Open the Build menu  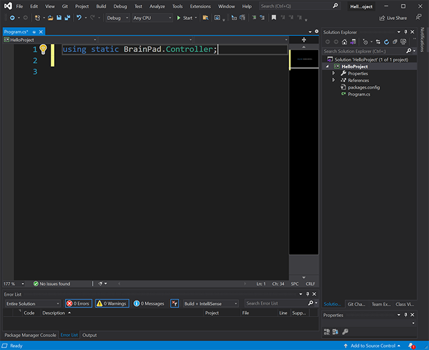[101, 6]
